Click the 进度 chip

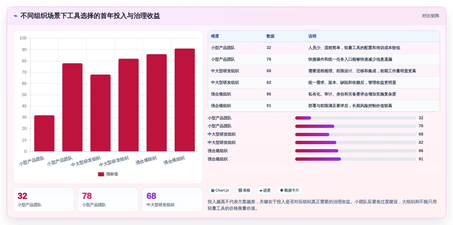[x=265, y=191]
